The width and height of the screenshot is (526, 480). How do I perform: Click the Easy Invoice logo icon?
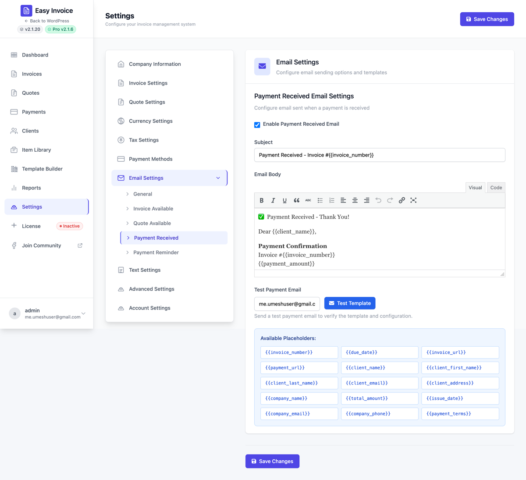click(26, 11)
